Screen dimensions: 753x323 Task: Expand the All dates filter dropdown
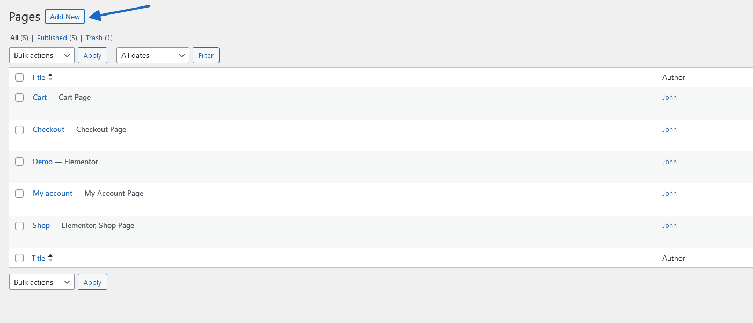152,55
